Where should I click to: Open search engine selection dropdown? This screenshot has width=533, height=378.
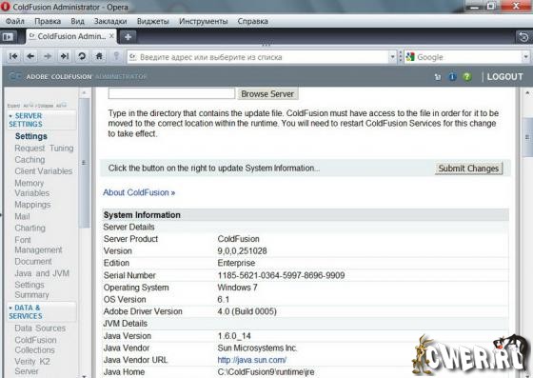tap(525, 57)
